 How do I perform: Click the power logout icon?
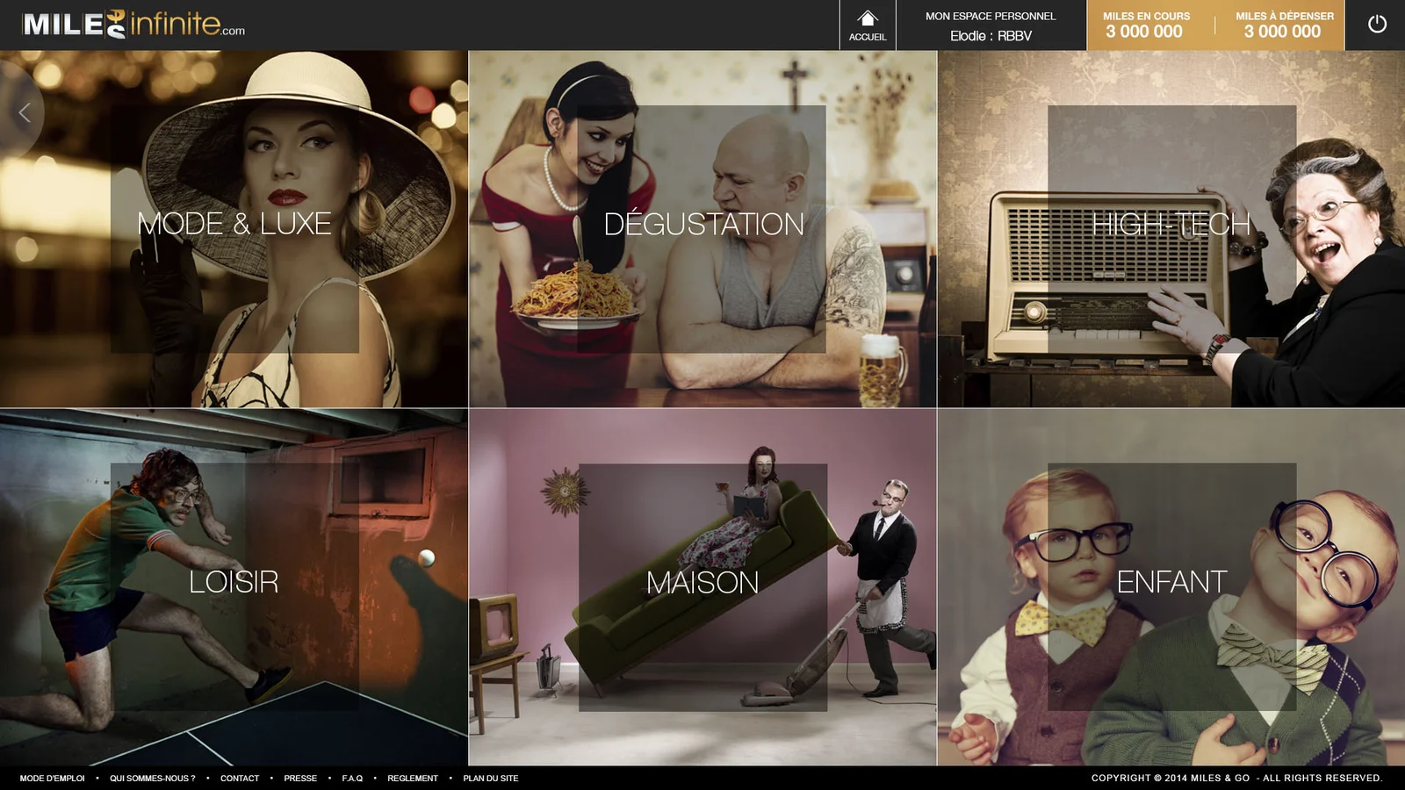(1376, 25)
